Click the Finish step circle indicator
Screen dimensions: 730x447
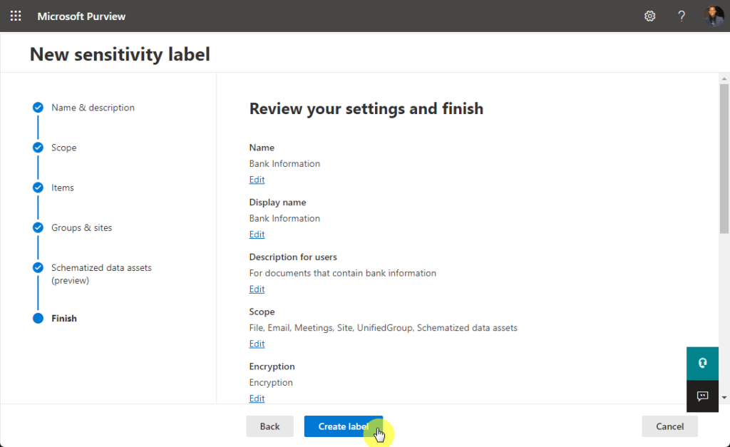pos(38,319)
